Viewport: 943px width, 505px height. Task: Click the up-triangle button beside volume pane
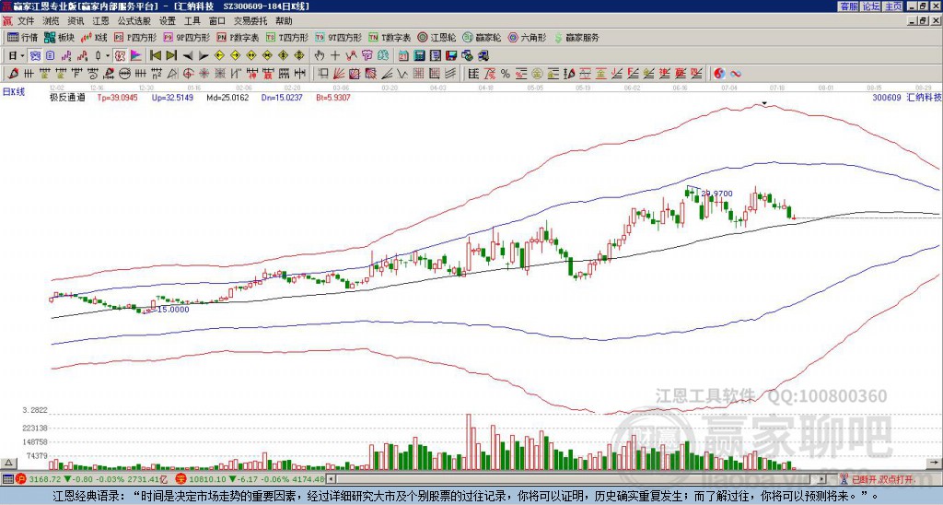pos(7,463)
